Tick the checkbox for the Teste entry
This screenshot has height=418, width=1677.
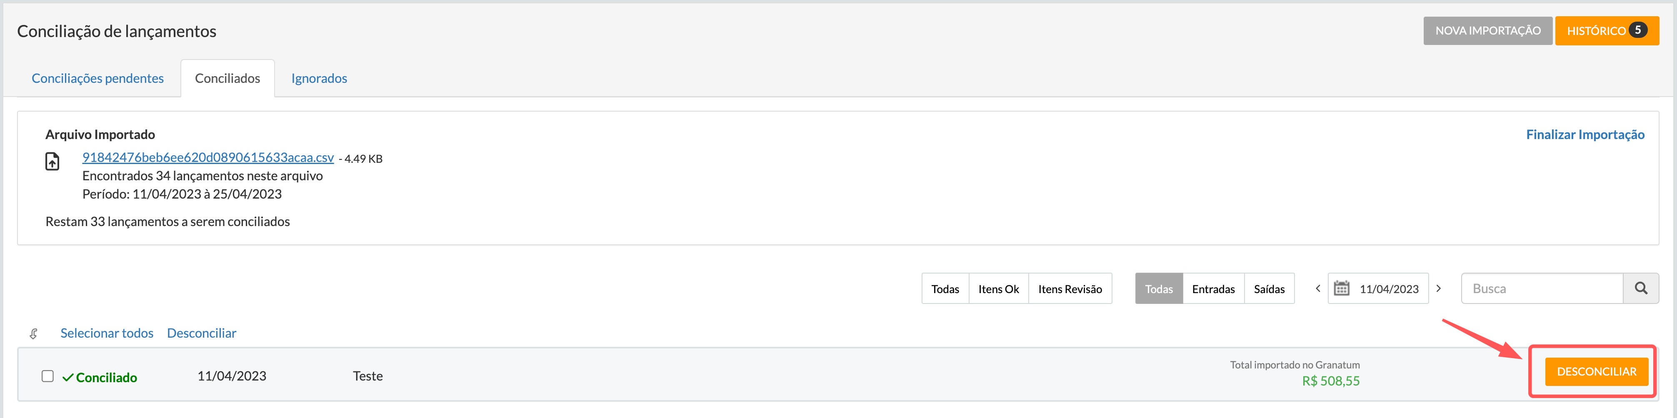(47, 376)
